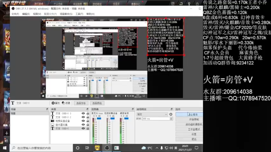271x152 pixels.
Task: Select source 文本 (GDI+) 2
Action: 63,117
